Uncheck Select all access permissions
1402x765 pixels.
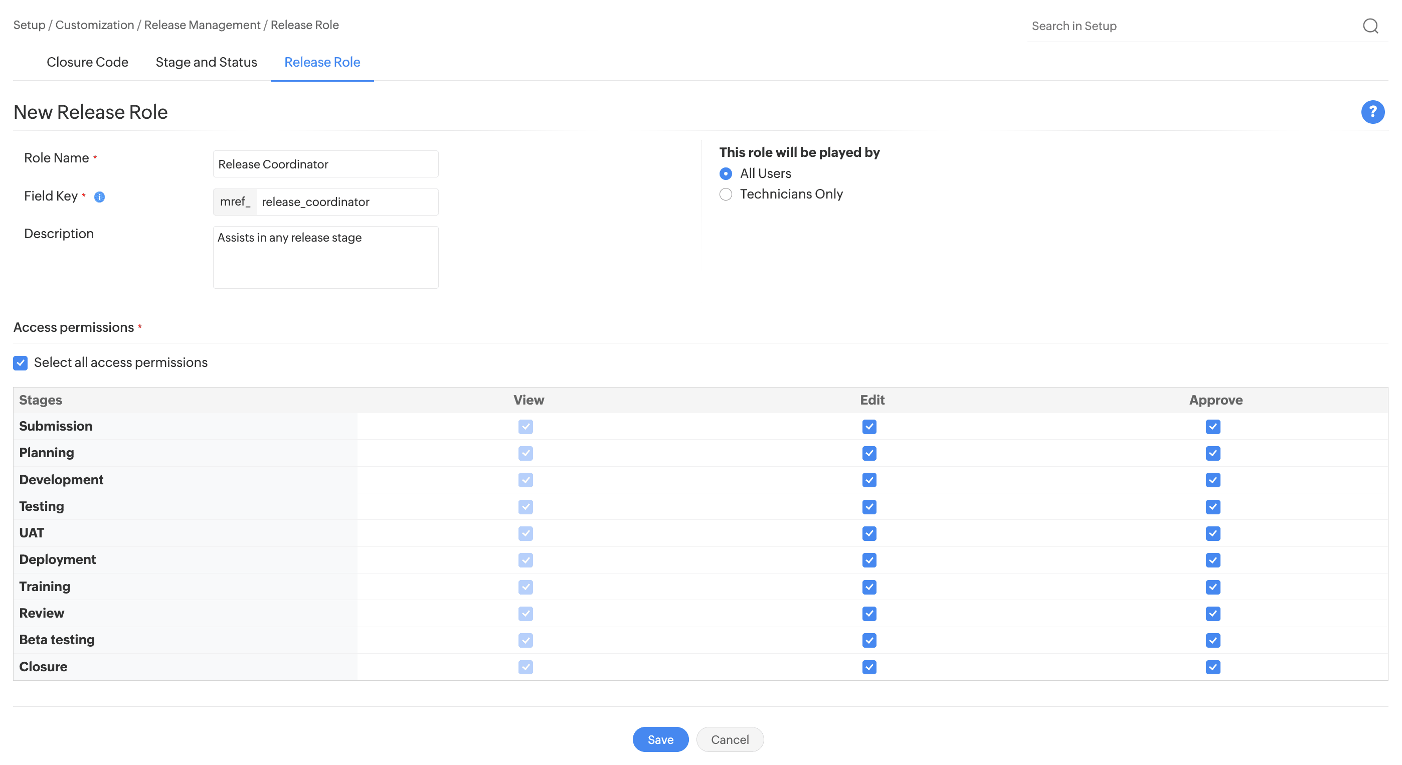pos(20,363)
